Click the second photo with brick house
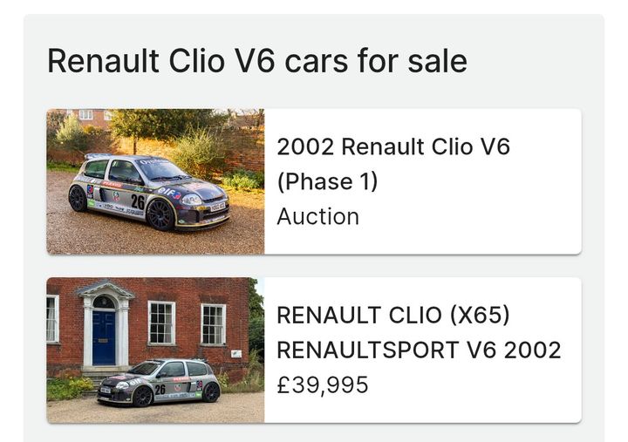The height and width of the screenshot is (442, 628). point(155,350)
